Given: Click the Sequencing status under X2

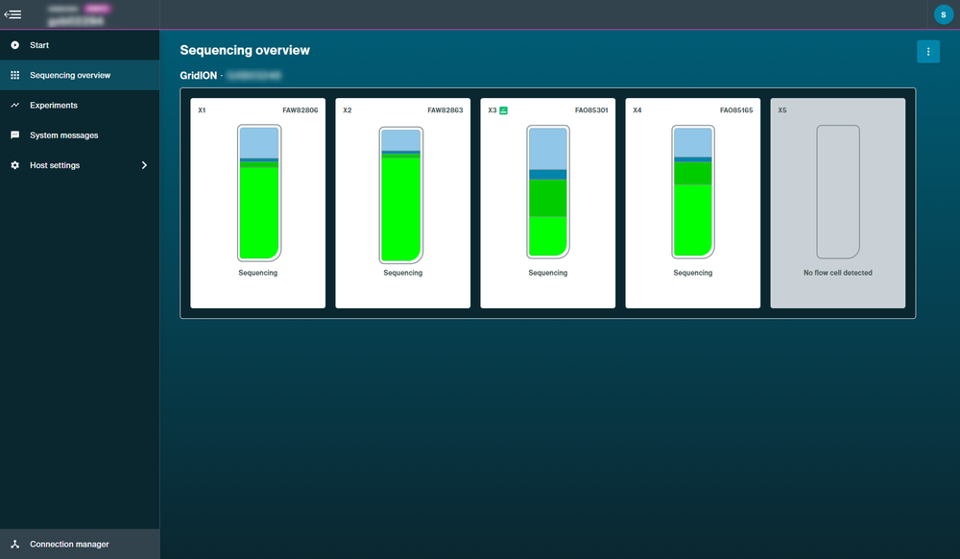Looking at the screenshot, I should coord(403,273).
